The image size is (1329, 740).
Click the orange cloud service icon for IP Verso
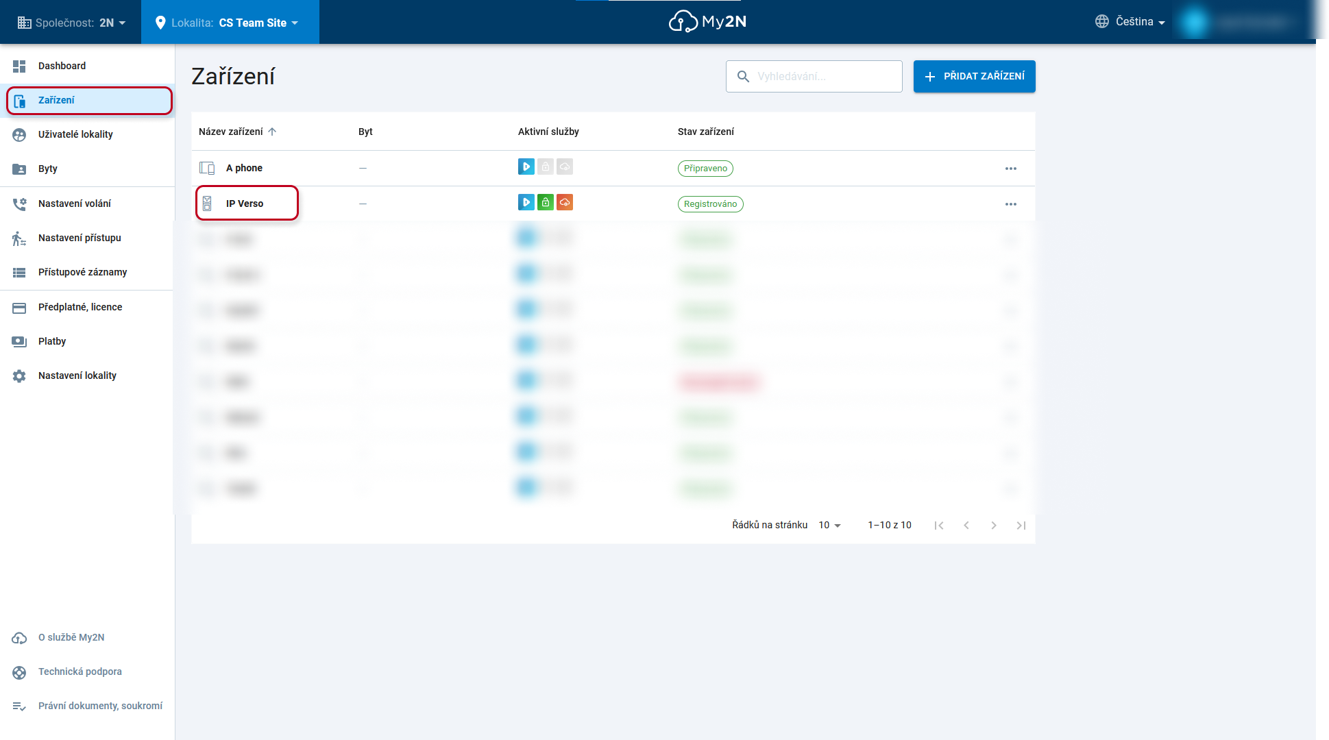click(x=565, y=202)
